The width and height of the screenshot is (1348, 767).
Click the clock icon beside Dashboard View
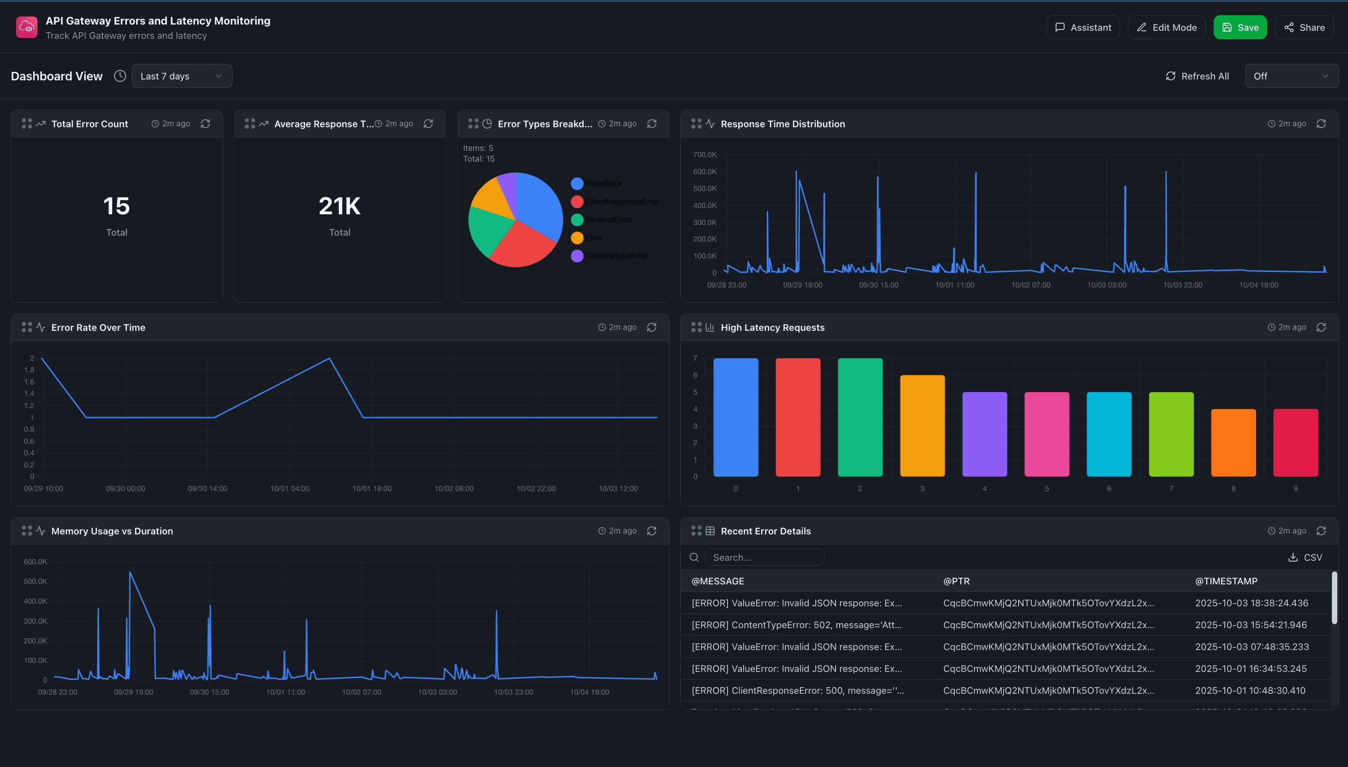click(120, 75)
